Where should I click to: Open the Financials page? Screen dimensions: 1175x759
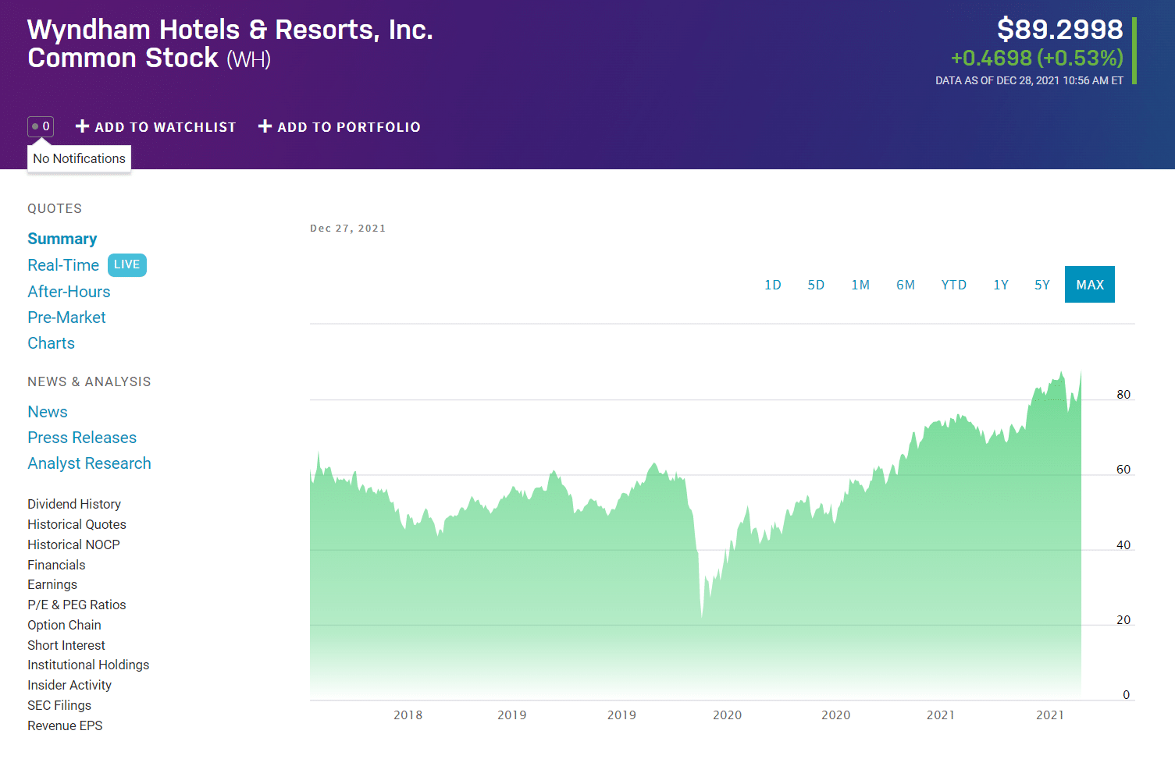56,565
